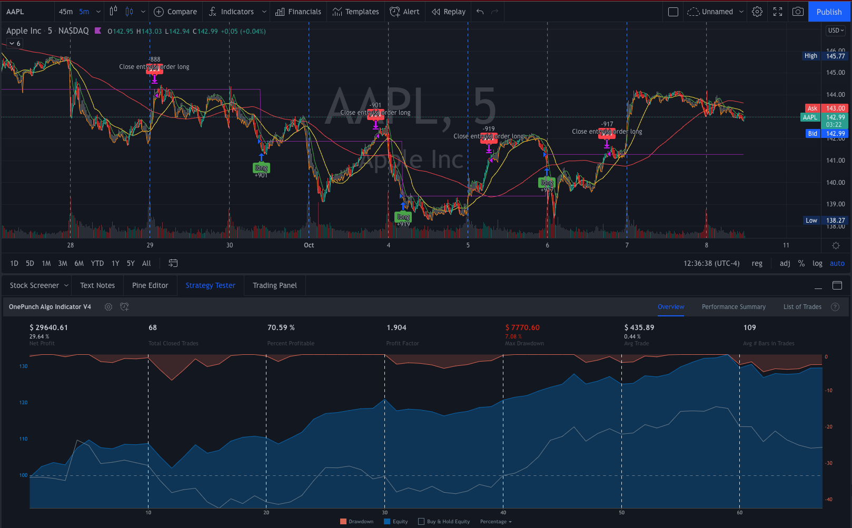Toggle regular session reg

(757, 263)
